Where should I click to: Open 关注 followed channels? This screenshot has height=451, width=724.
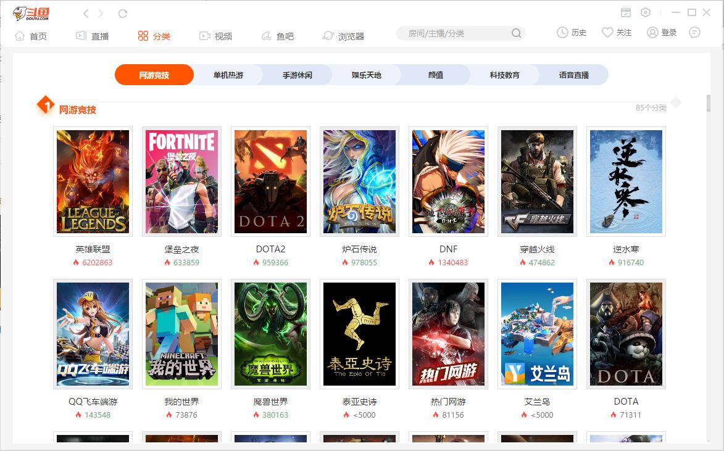[617, 33]
